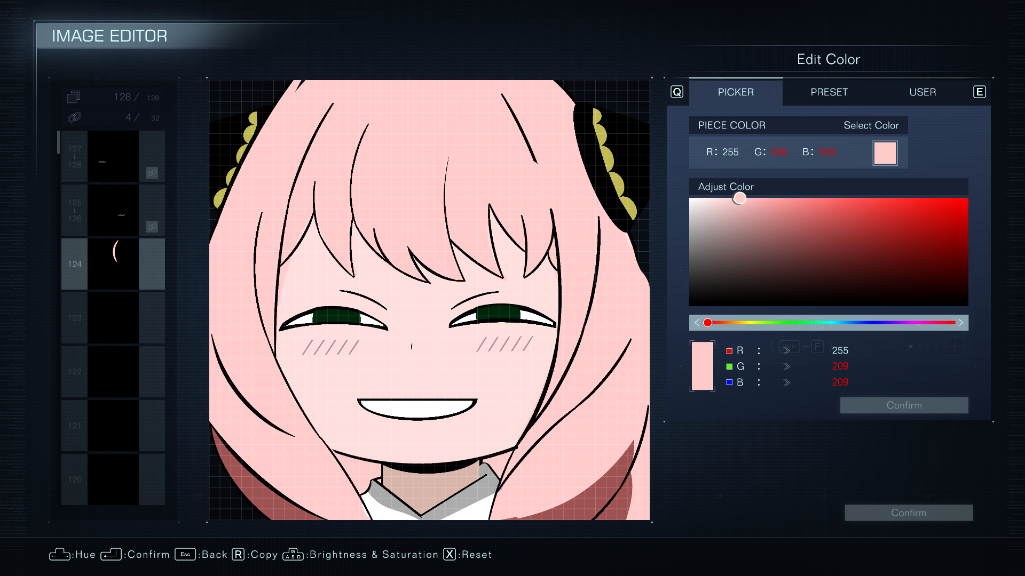Open the G channel value arrows
This screenshot has height=576, width=1025.
786,366
